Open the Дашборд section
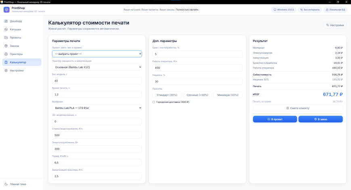Viewport: 351px width, 190px height. [22, 21]
